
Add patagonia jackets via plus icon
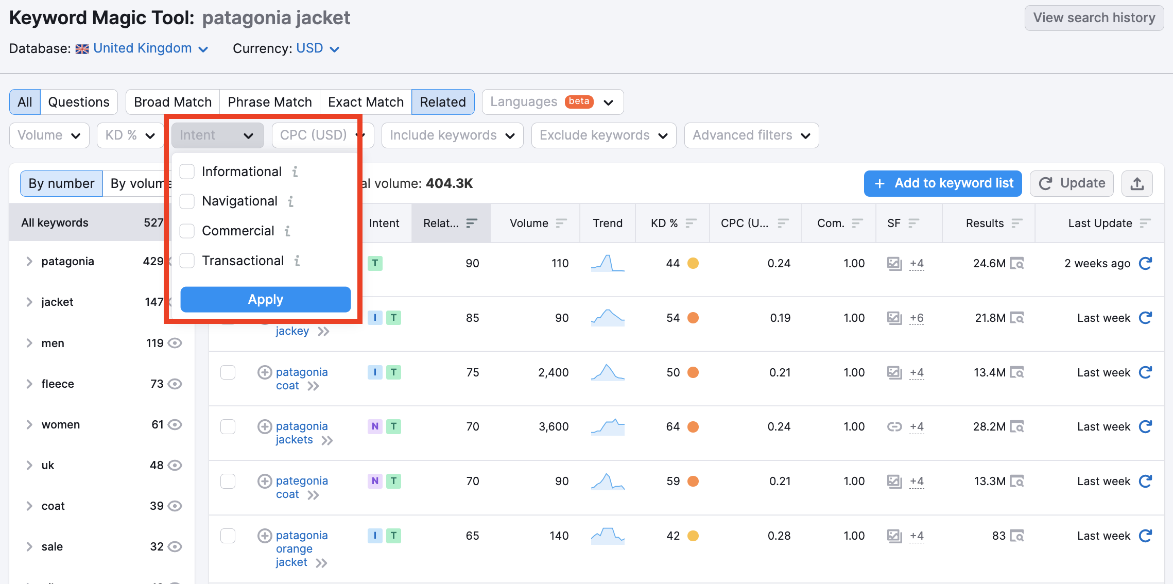(265, 426)
